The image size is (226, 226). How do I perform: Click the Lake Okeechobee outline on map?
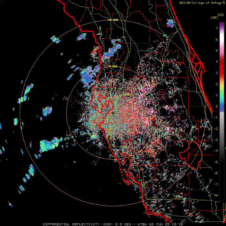coord(191,155)
